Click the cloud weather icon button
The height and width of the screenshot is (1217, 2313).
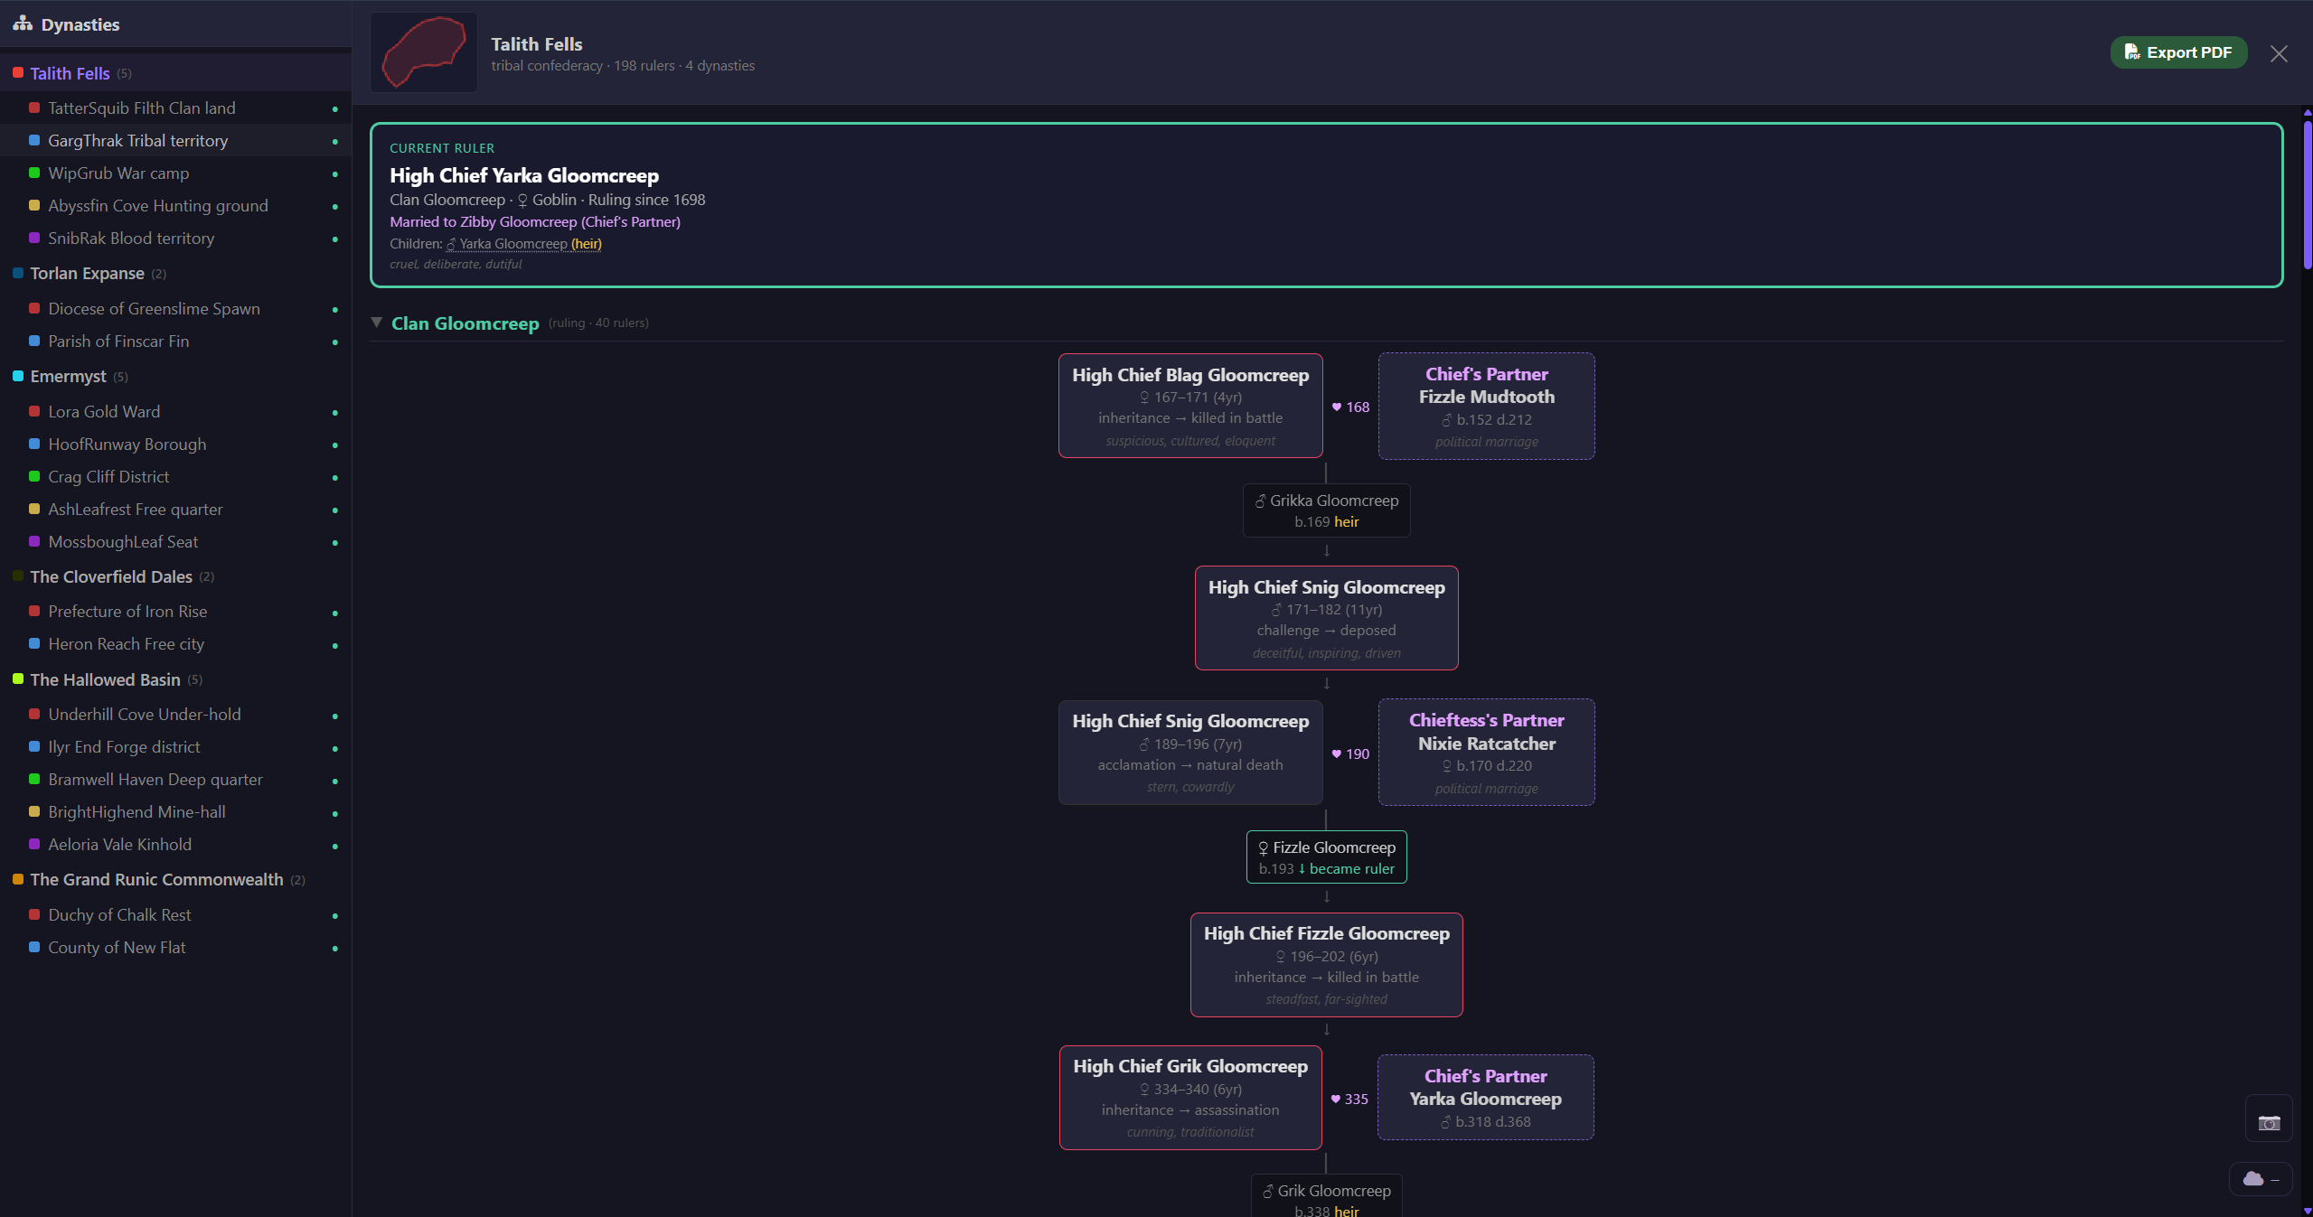[x=2260, y=1178]
